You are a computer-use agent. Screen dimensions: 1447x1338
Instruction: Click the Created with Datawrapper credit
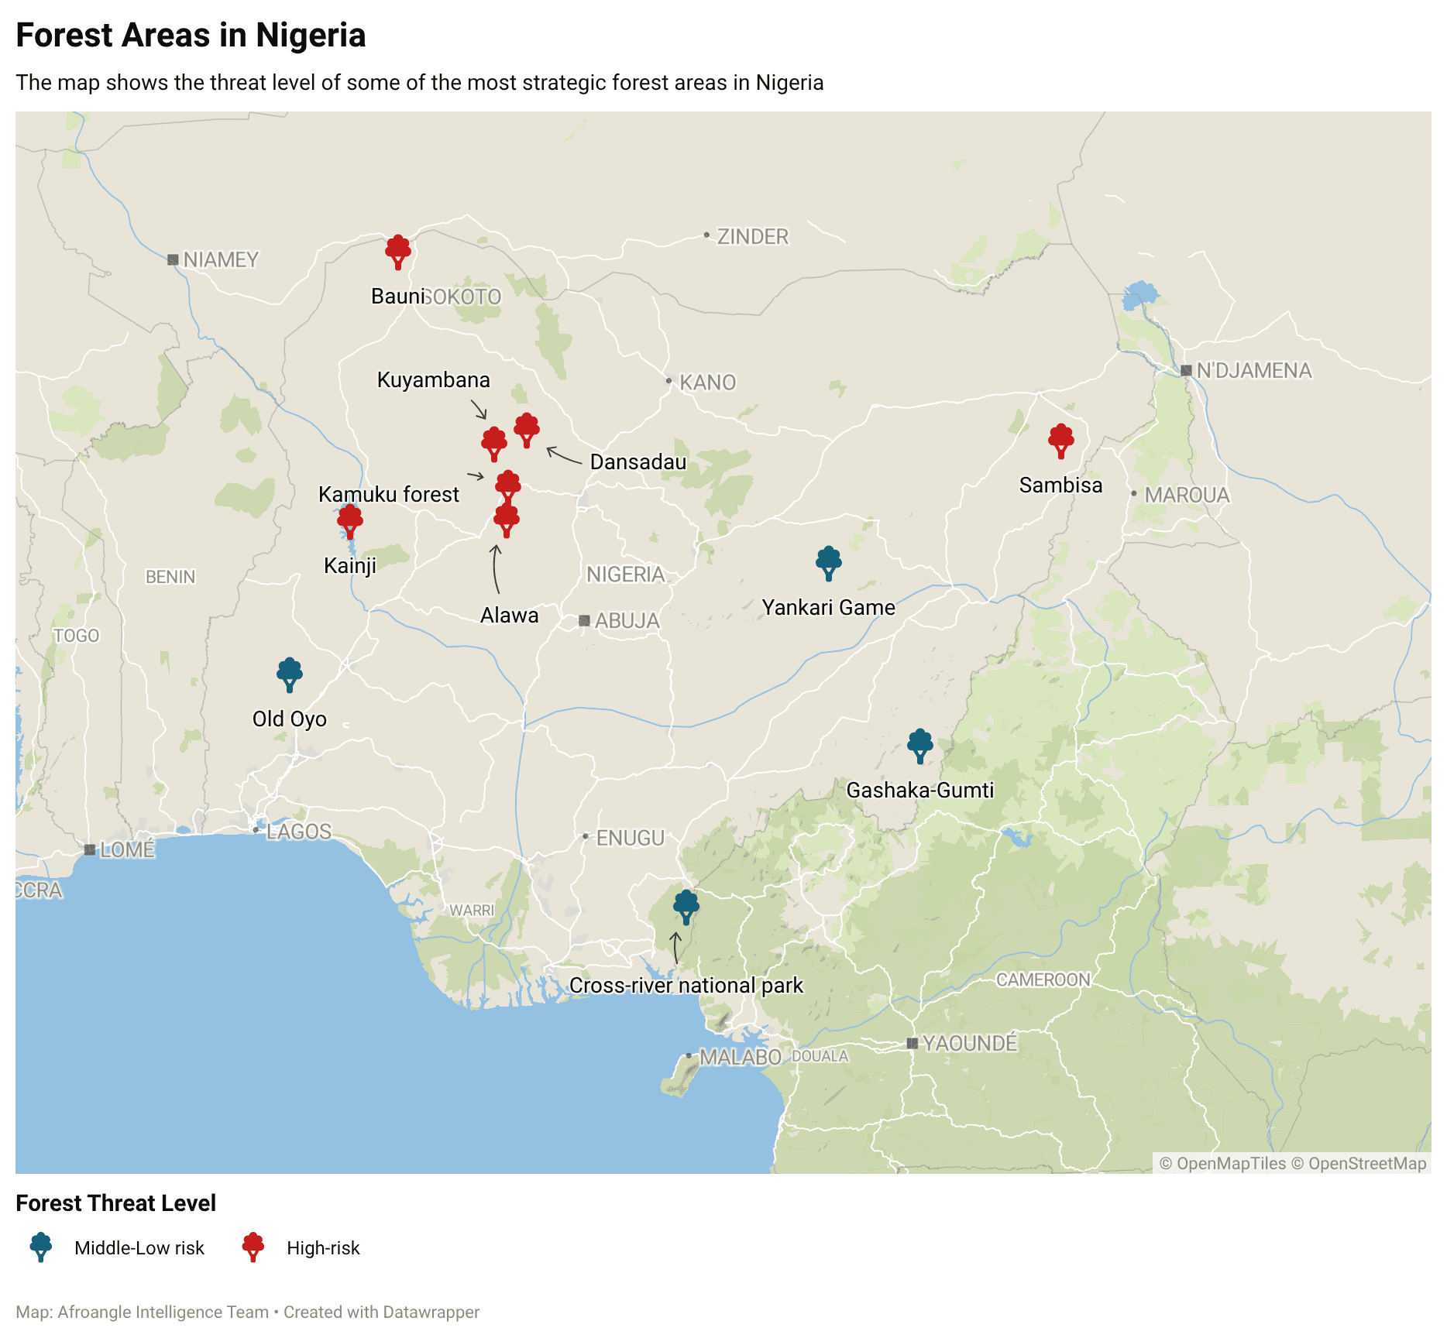pyautogui.click(x=381, y=1312)
